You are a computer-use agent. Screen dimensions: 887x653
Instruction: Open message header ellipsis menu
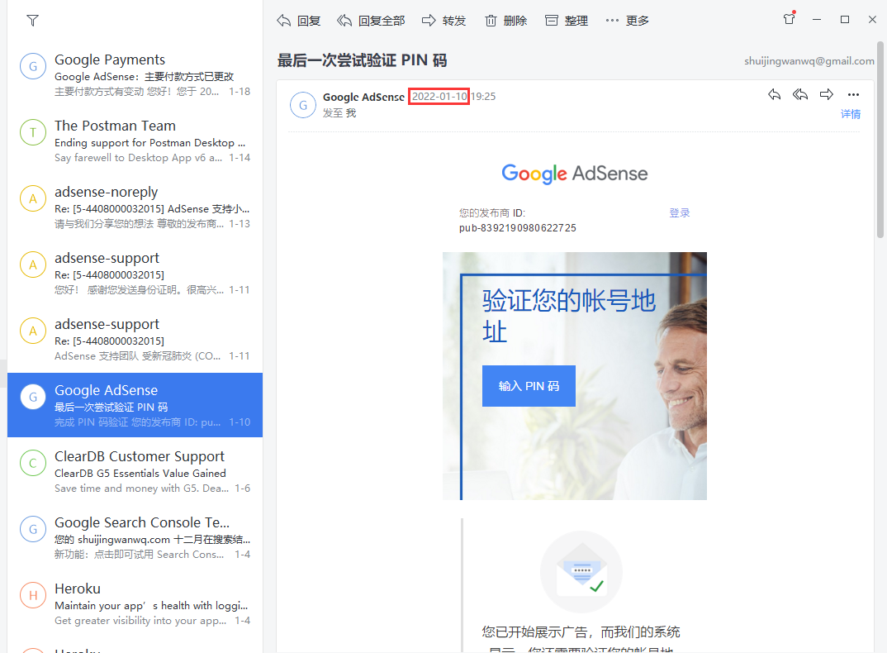coord(853,95)
